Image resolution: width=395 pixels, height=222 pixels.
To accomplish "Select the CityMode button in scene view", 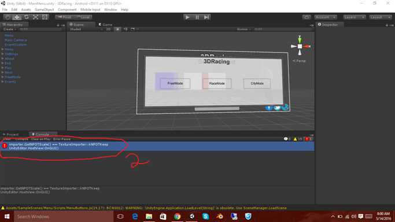I will tap(257, 83).
